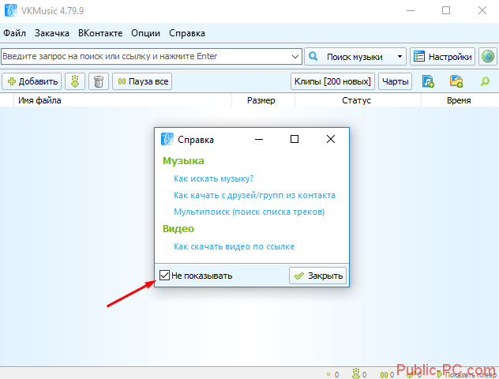This screenshot has height=379, width=499.
Task: Sort by Имя файла column header
Action: 122,100
